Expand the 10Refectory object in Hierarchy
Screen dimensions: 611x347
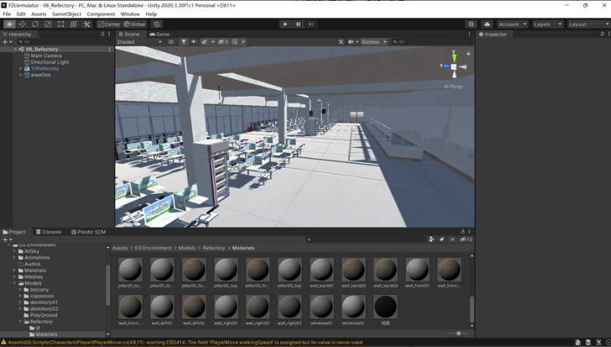(21, 69)
